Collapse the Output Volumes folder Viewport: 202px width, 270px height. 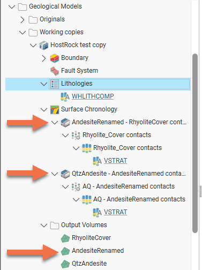[44, 226]
